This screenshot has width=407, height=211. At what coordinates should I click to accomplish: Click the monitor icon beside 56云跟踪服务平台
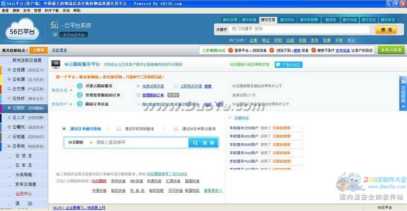coord(55,65)
